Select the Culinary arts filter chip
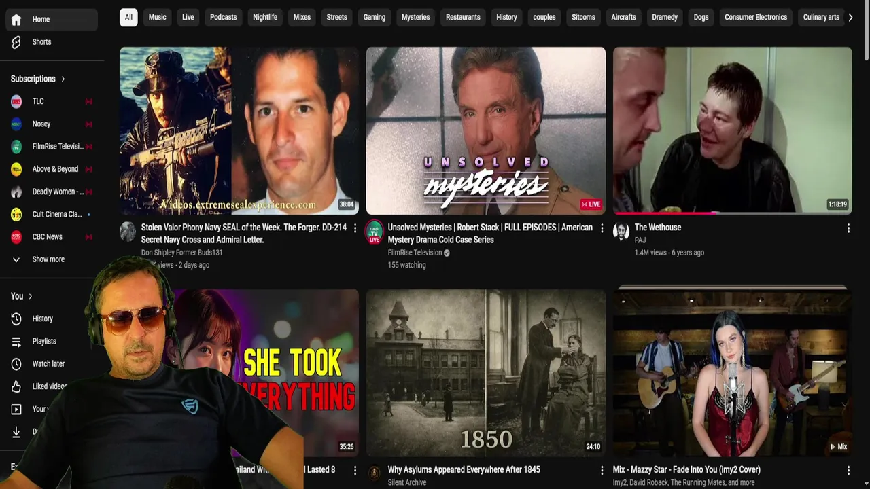 point(821,17)
